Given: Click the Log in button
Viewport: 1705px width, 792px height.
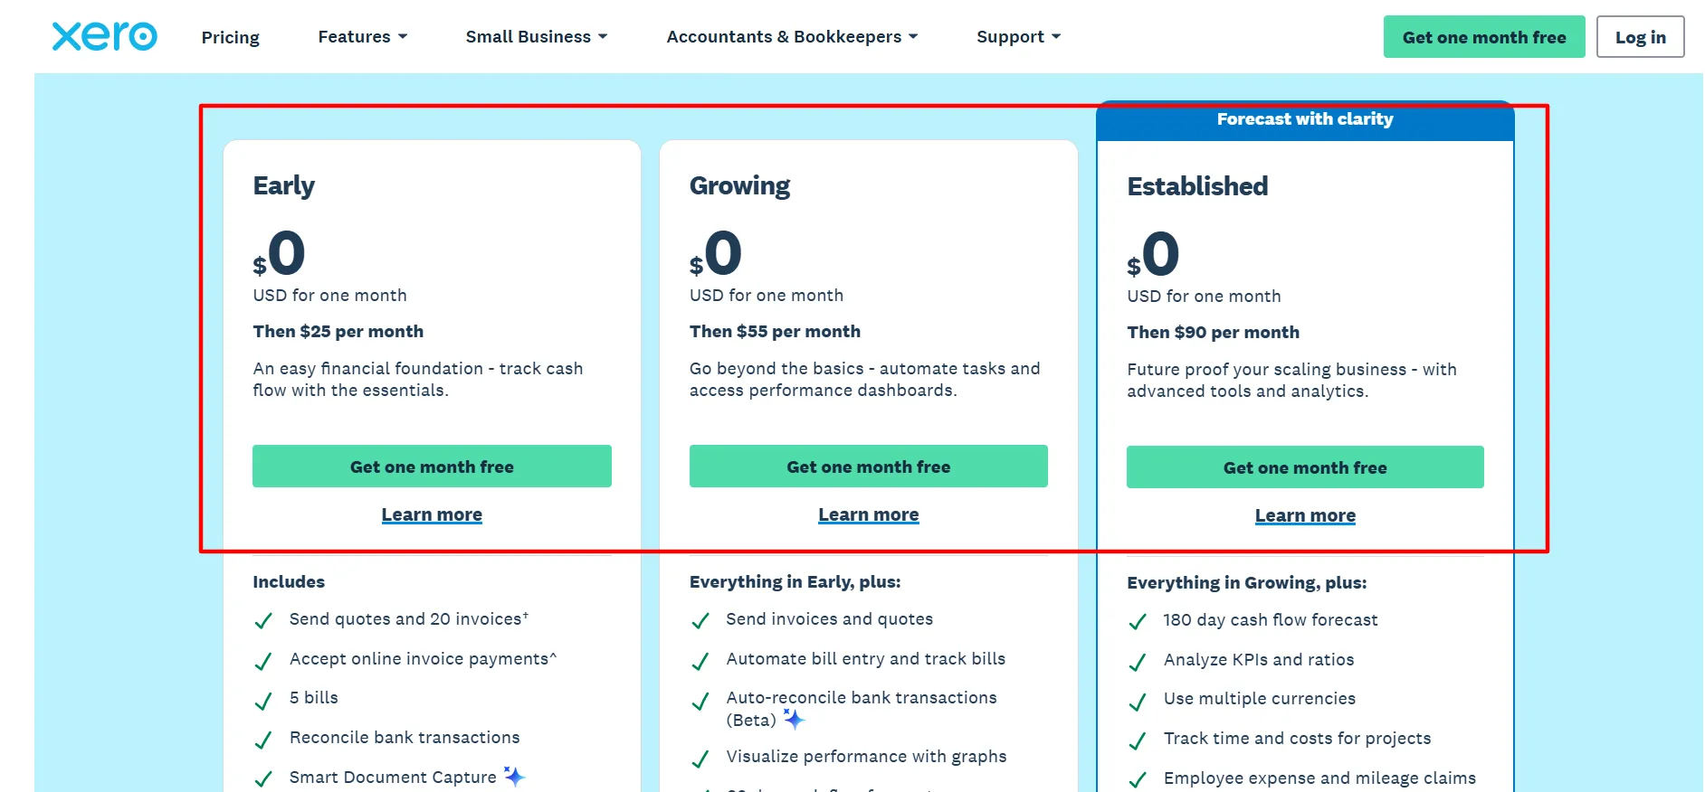Looking at the screenshot, I should coord(1640,37).
